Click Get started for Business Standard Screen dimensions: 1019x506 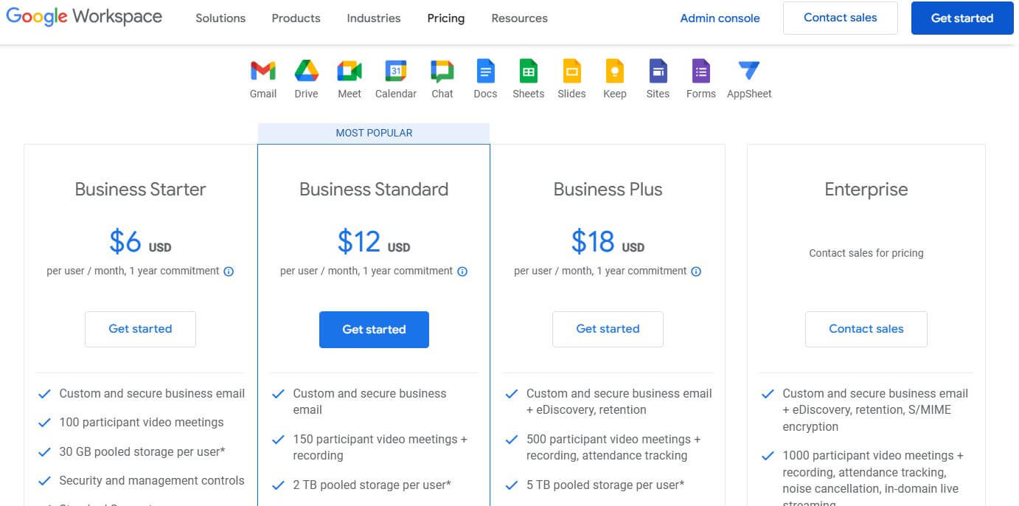click(374, 329)
